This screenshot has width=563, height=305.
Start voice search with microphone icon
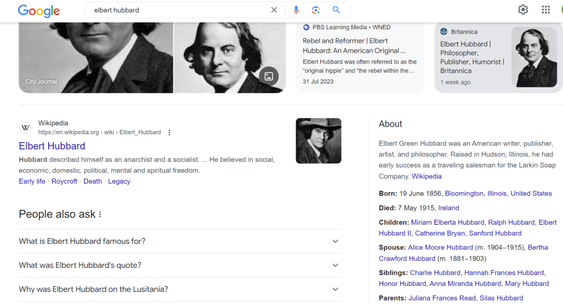tap(296, 10)
